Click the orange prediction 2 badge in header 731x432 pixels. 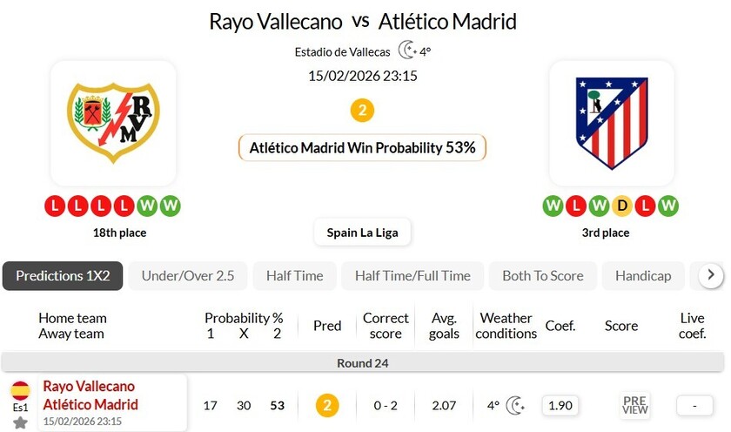362,111
